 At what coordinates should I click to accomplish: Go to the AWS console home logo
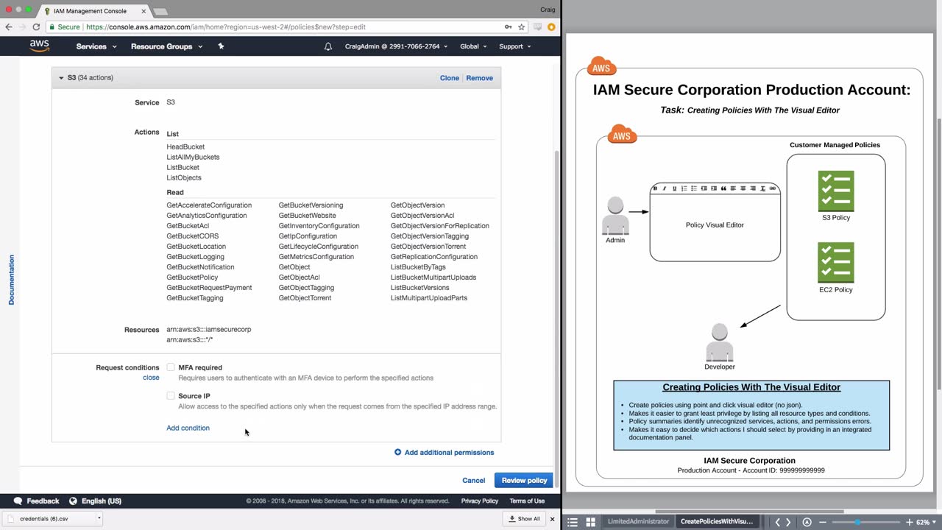click(x=39, y=46)
